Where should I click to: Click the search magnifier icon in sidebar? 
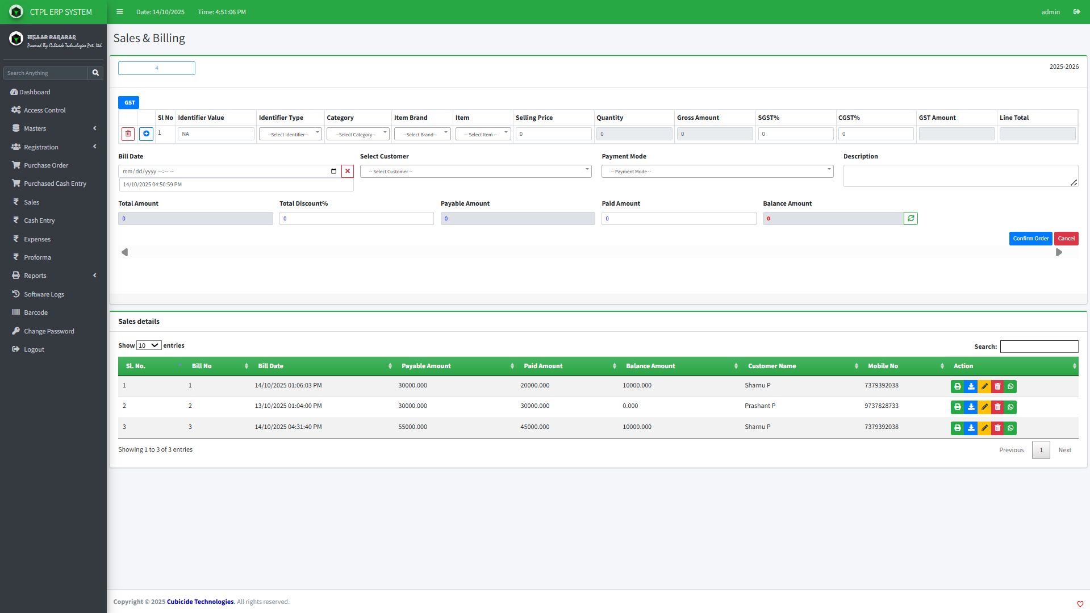click(95, 73)
